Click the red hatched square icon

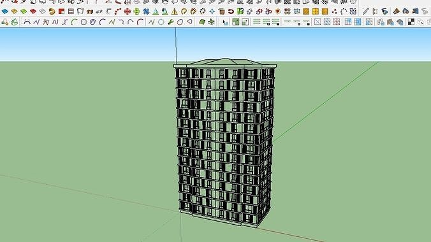click(x=337, y=22)
